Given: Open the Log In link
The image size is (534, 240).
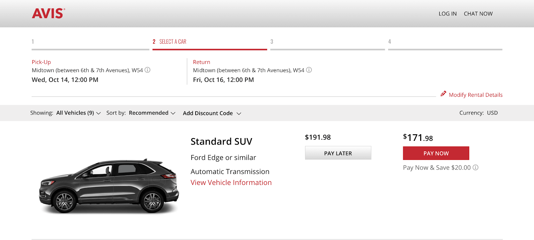Looking at the screenshot, I should pyautogui.click(x=448, y=14).
